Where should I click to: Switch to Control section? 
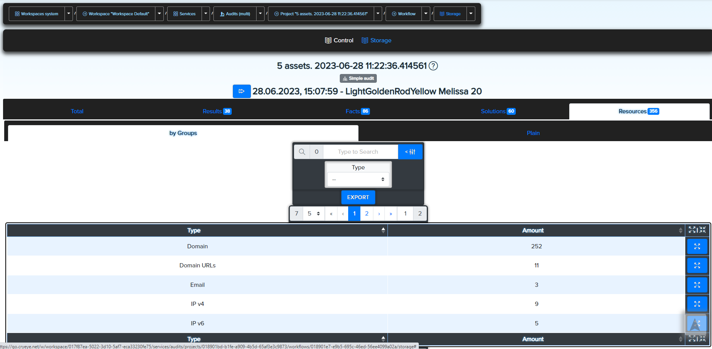pos(339,40)
